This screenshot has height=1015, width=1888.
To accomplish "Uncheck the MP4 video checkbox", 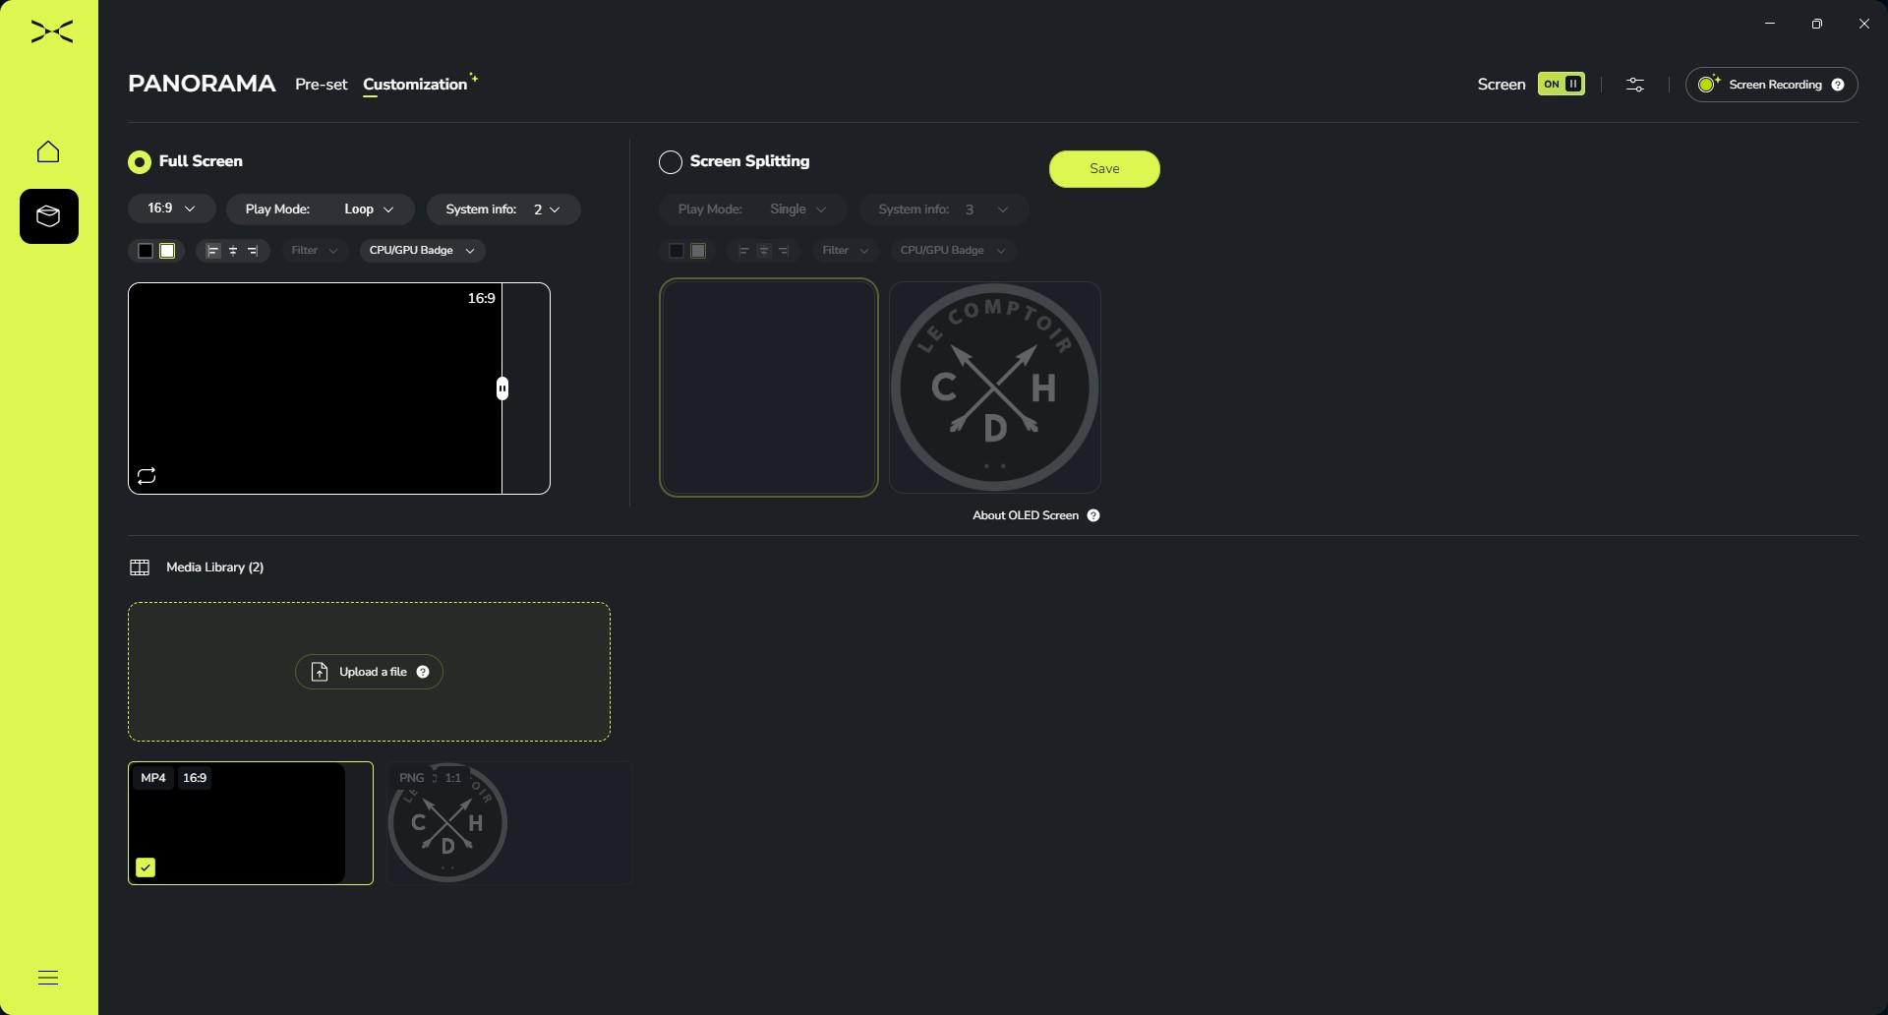I will pos(146,867).
